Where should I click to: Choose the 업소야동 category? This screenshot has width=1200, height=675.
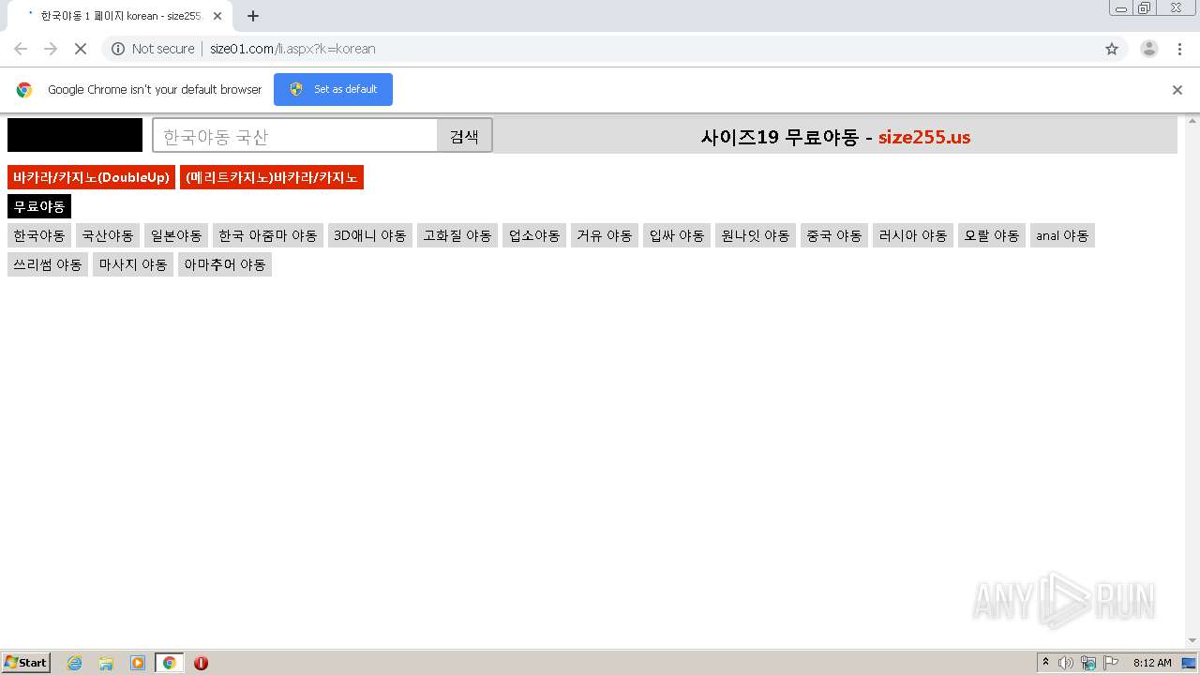point(534,235)
